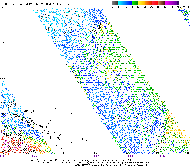Click the red 30-35 knots legend segment
This screenshot has width=190, height=167.
pos(155,3)
